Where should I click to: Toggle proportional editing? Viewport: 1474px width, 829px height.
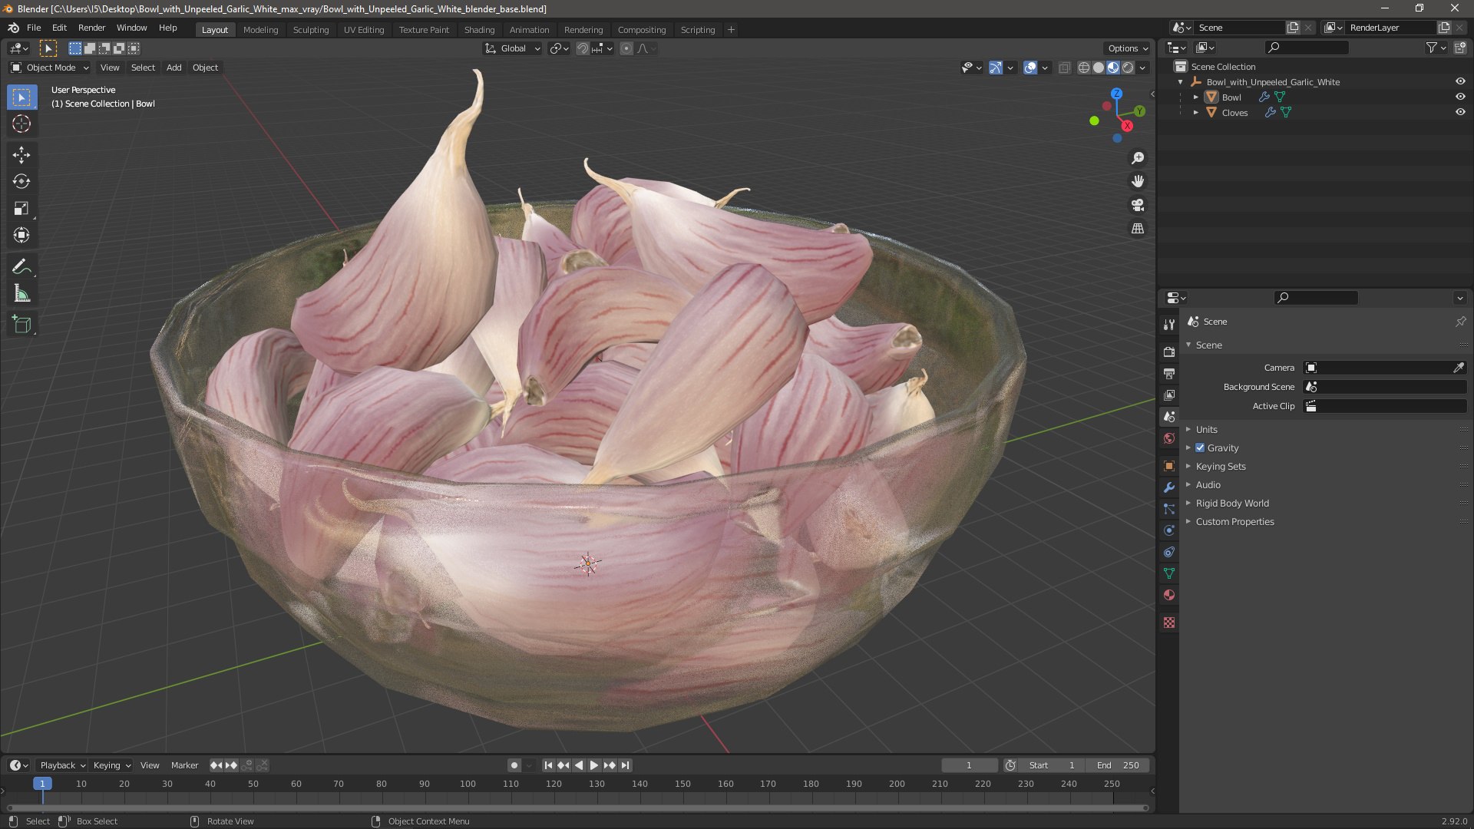click(626, 48)
